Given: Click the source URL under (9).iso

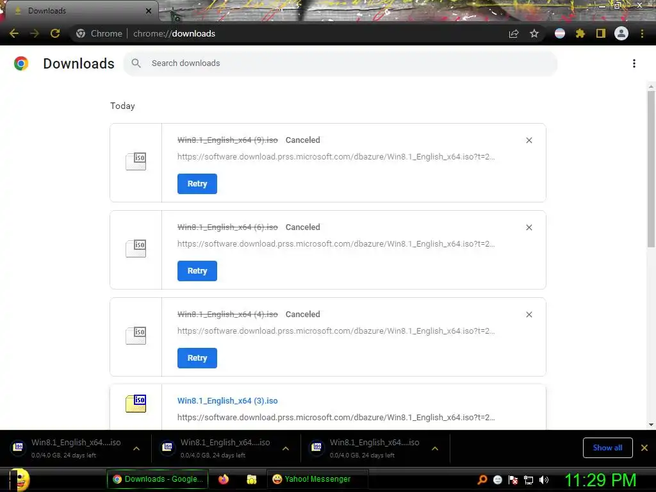Looking at the screenshot, I should (336, 157).
